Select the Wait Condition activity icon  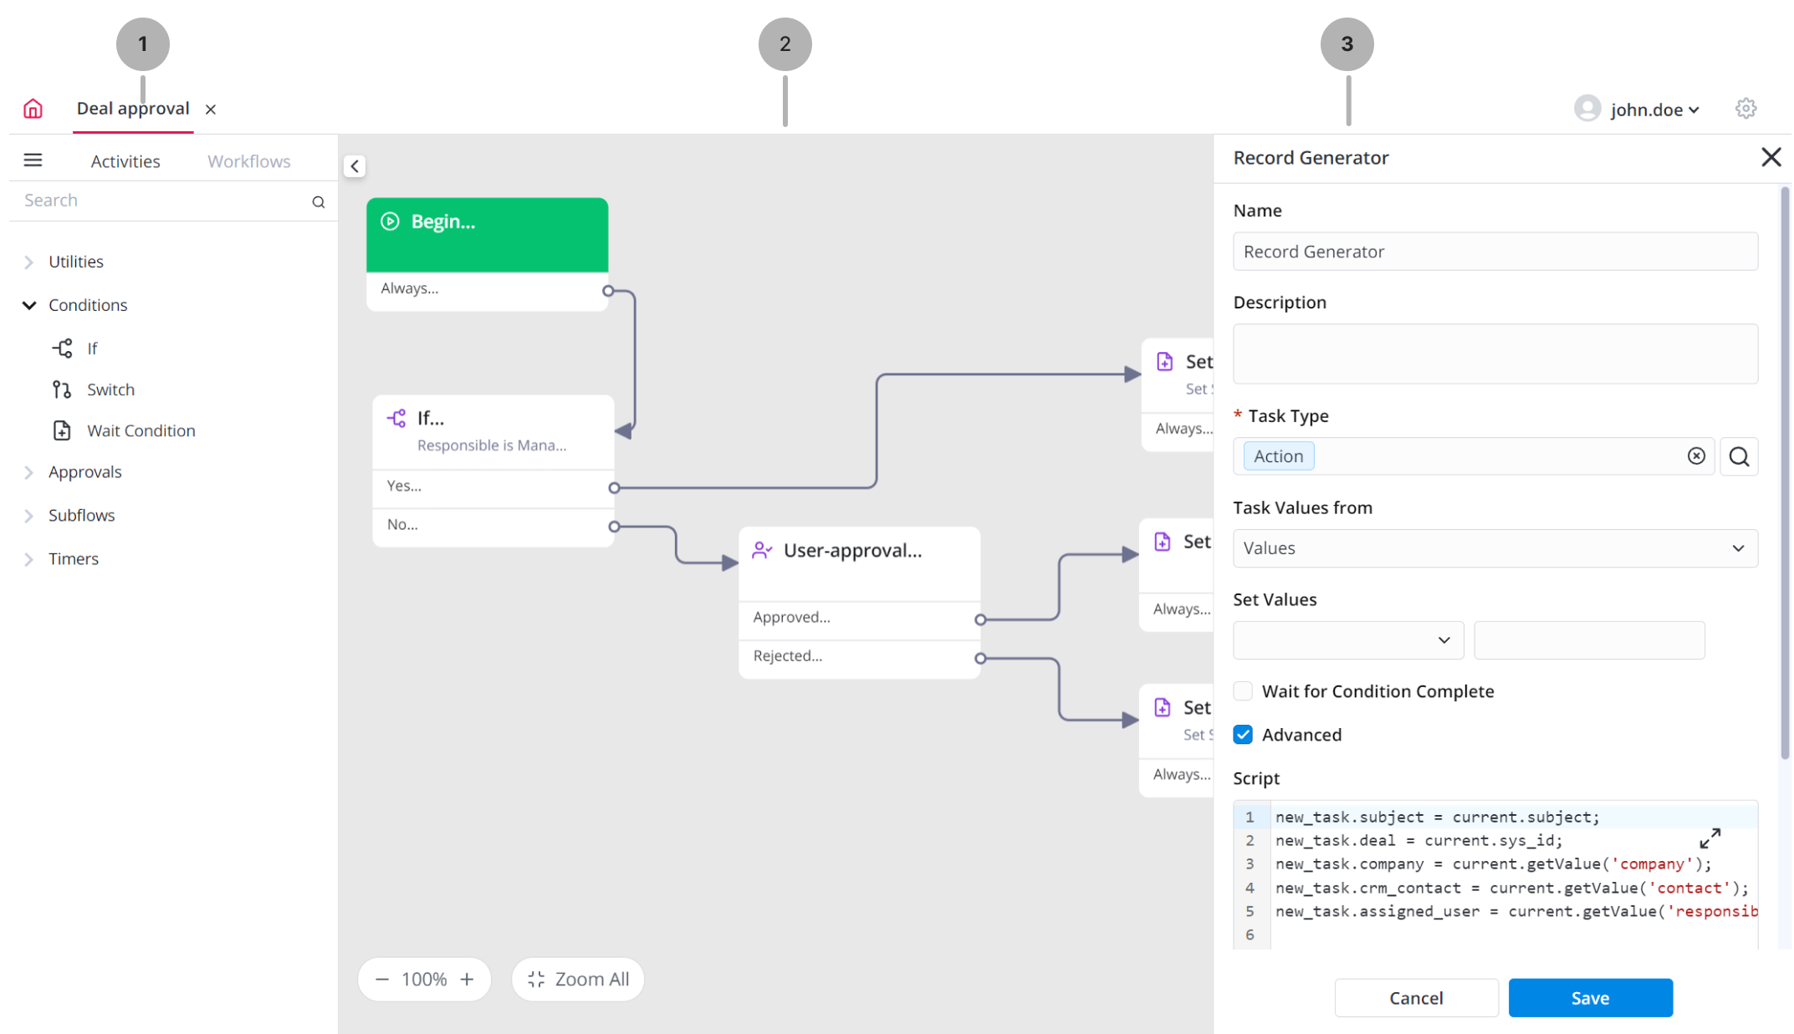coord(62,430)
